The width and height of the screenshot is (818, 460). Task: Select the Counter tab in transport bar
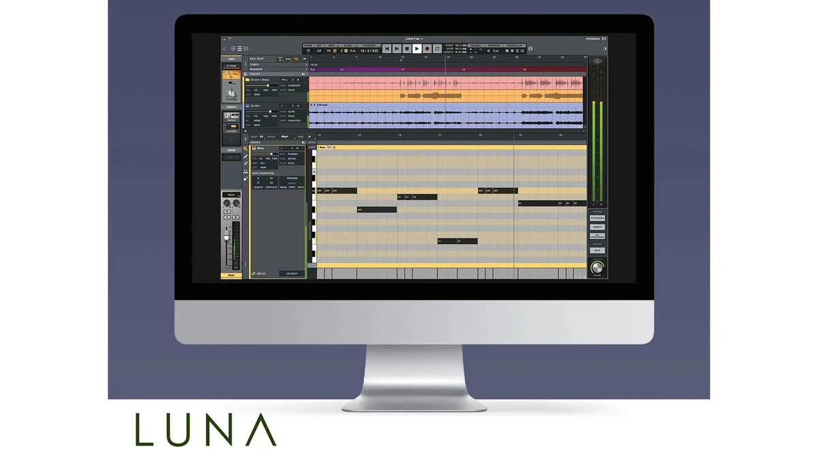(x=369, y=46)
